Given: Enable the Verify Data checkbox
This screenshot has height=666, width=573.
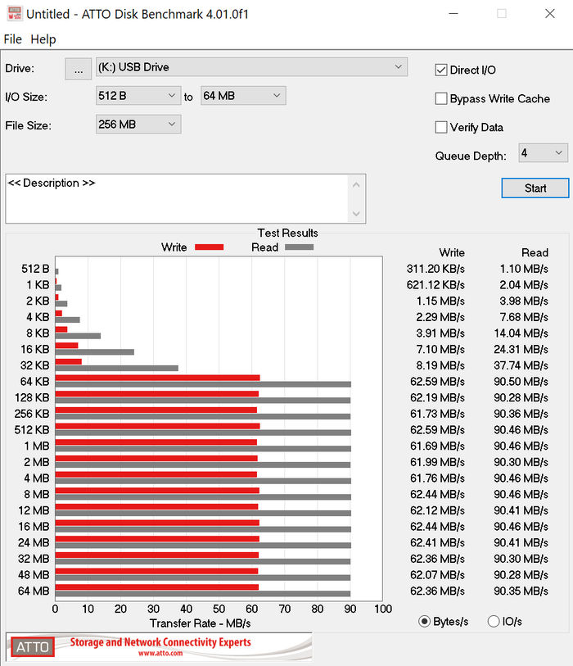Looking at the screenshot, I should click(x=441, y=127).
